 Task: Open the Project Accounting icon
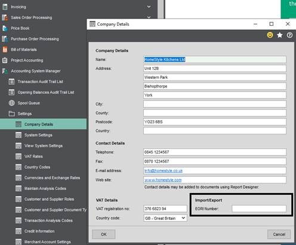[x=5, y=60]
